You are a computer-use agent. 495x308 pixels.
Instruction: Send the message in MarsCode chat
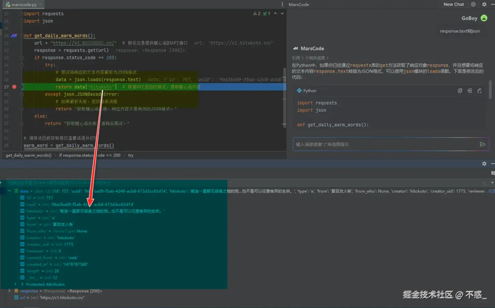pos(482,144)
